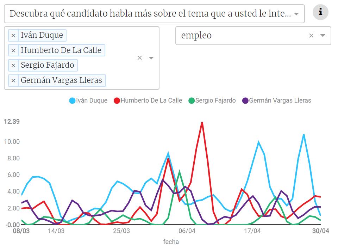Remove Germán Vargas Lleras tag
This screenshot has height=251, width=338.
tap(13, 81)
